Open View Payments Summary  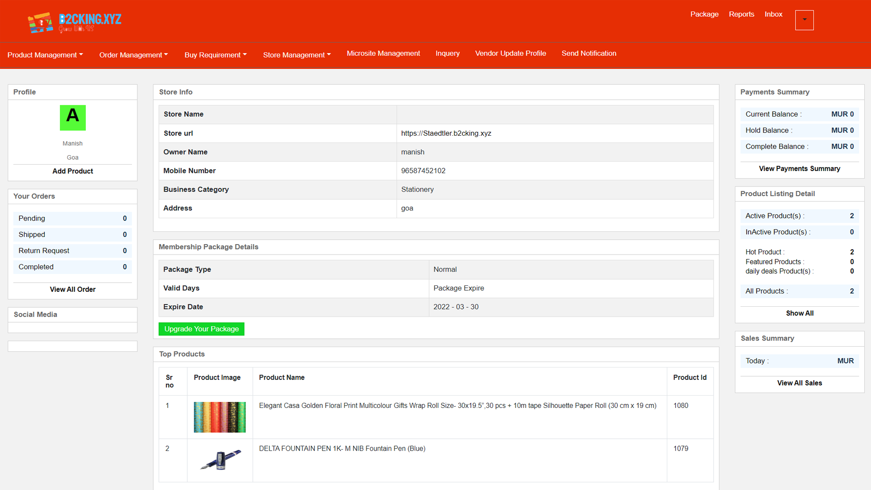tap(799, 168)
